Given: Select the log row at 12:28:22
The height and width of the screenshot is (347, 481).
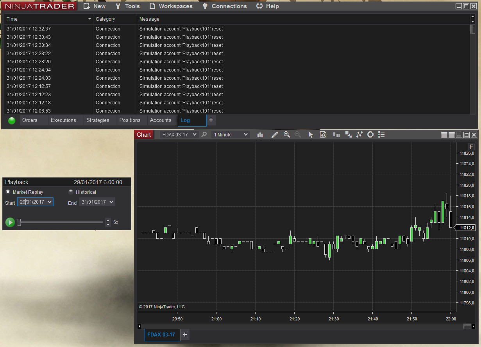Looking at the screenshot, I should point(237,54).
